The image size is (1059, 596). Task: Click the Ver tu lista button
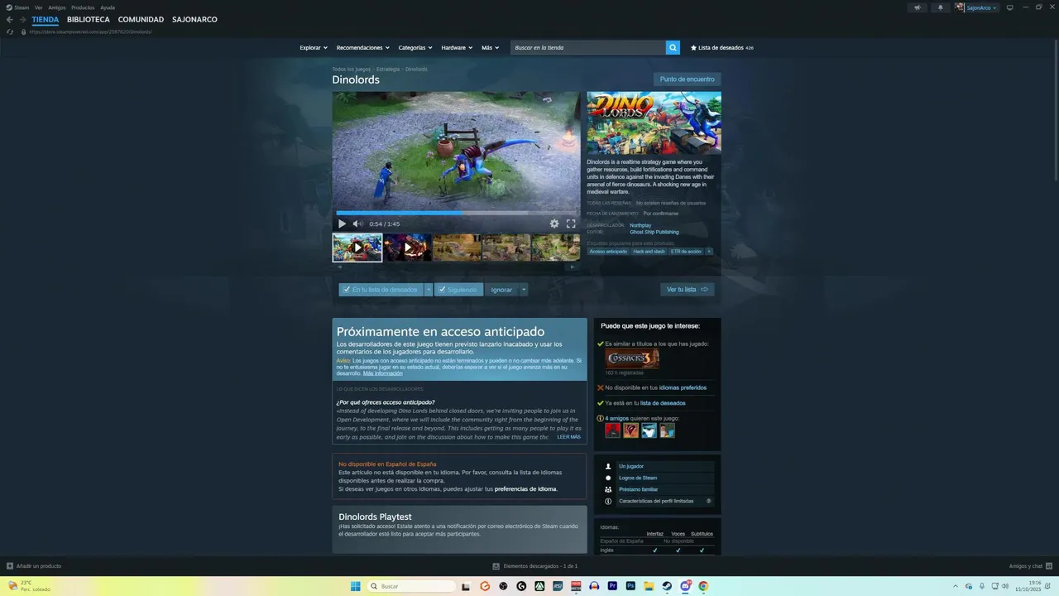[x=688, y=290]
